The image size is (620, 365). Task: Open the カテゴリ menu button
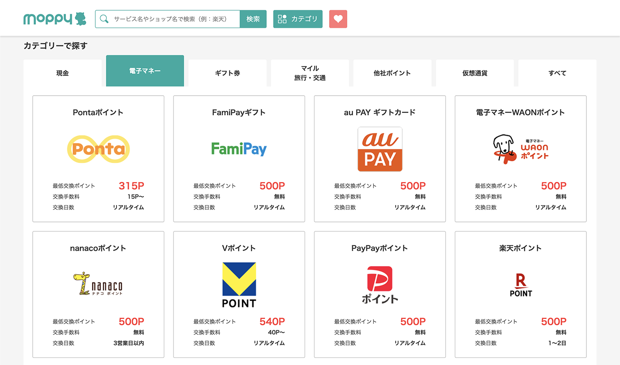pyautogui.click(x=298, y=19)
